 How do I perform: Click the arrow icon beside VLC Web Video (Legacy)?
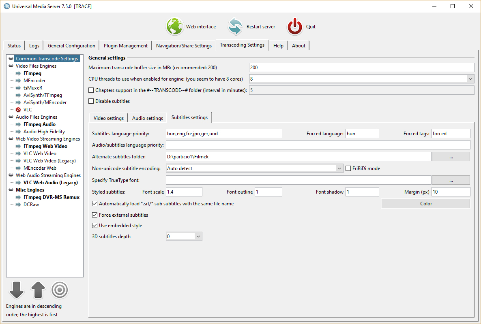(x=18, y=161)
